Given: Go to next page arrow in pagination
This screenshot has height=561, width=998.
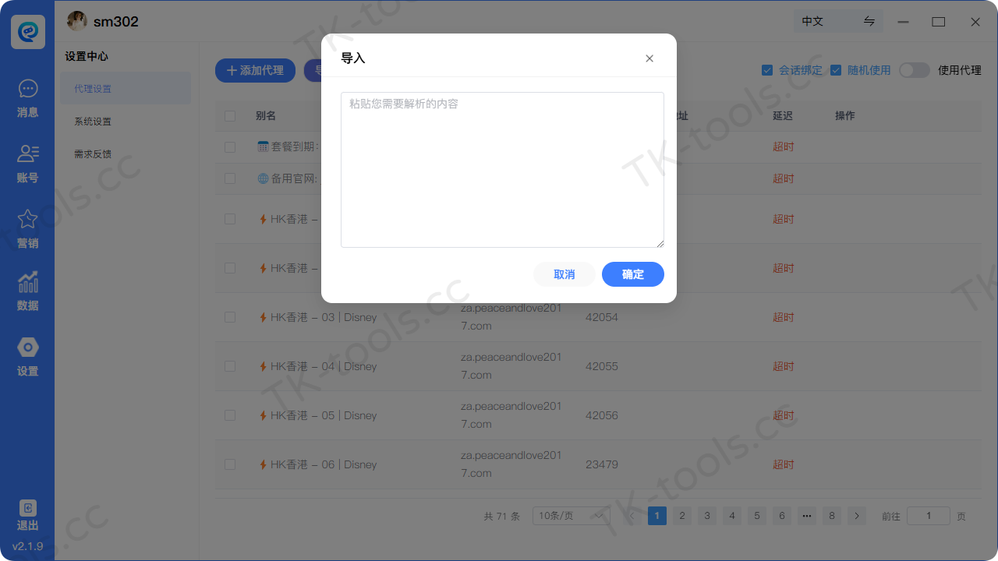Looking at the screenshot, I should click(857, 516).
